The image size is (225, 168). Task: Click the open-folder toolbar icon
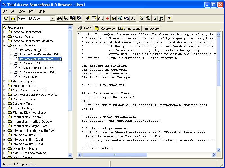click(6, 18)
